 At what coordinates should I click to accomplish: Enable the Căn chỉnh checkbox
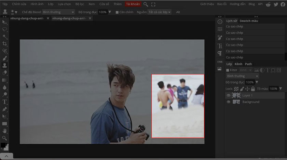click(x=117, y=12)
